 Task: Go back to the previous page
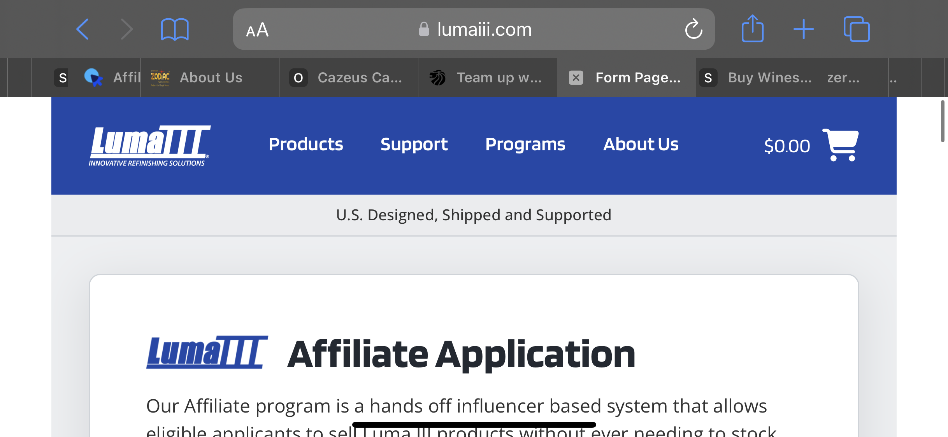coord(83,29)
